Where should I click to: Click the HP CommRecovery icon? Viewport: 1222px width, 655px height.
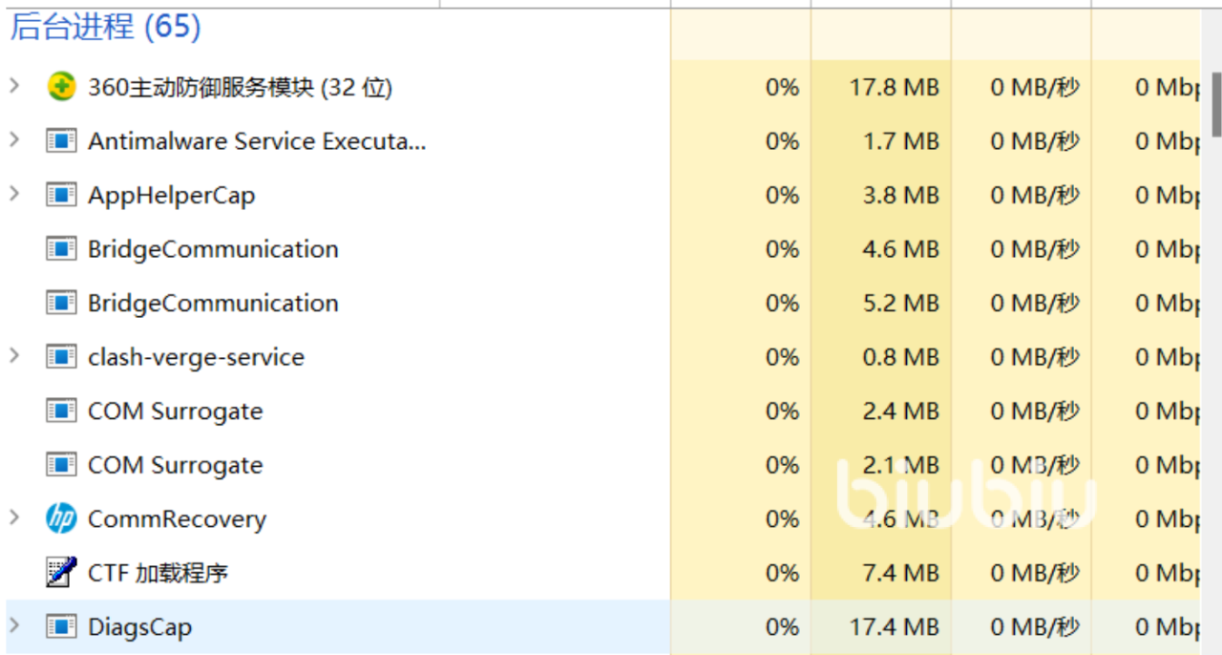[x=61, y=518]
